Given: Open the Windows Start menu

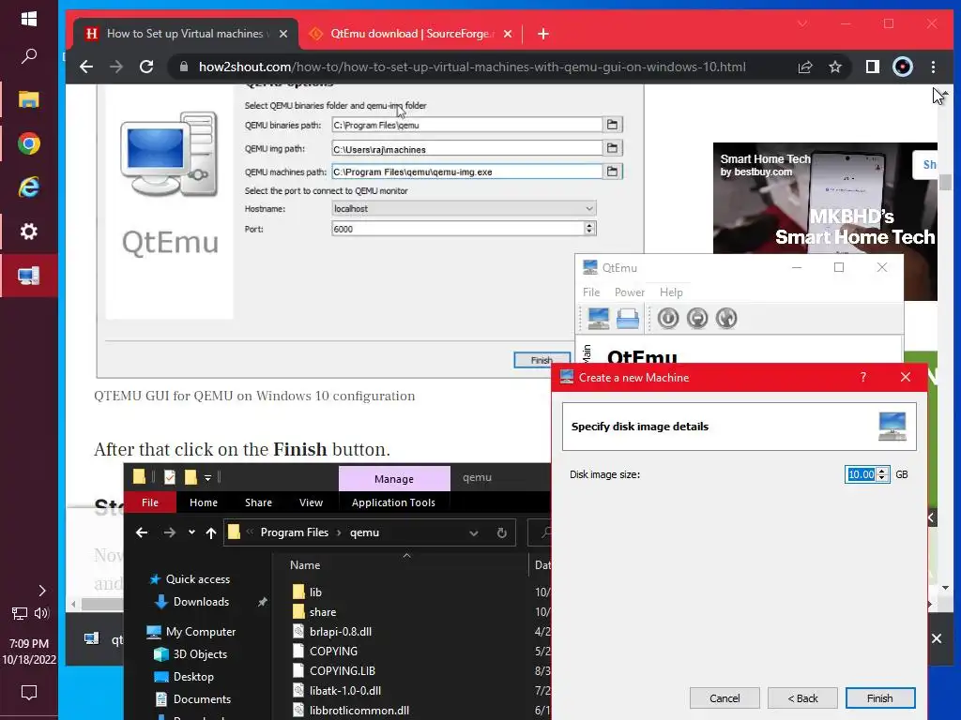Looking at the screenshot, I should 29,19.
